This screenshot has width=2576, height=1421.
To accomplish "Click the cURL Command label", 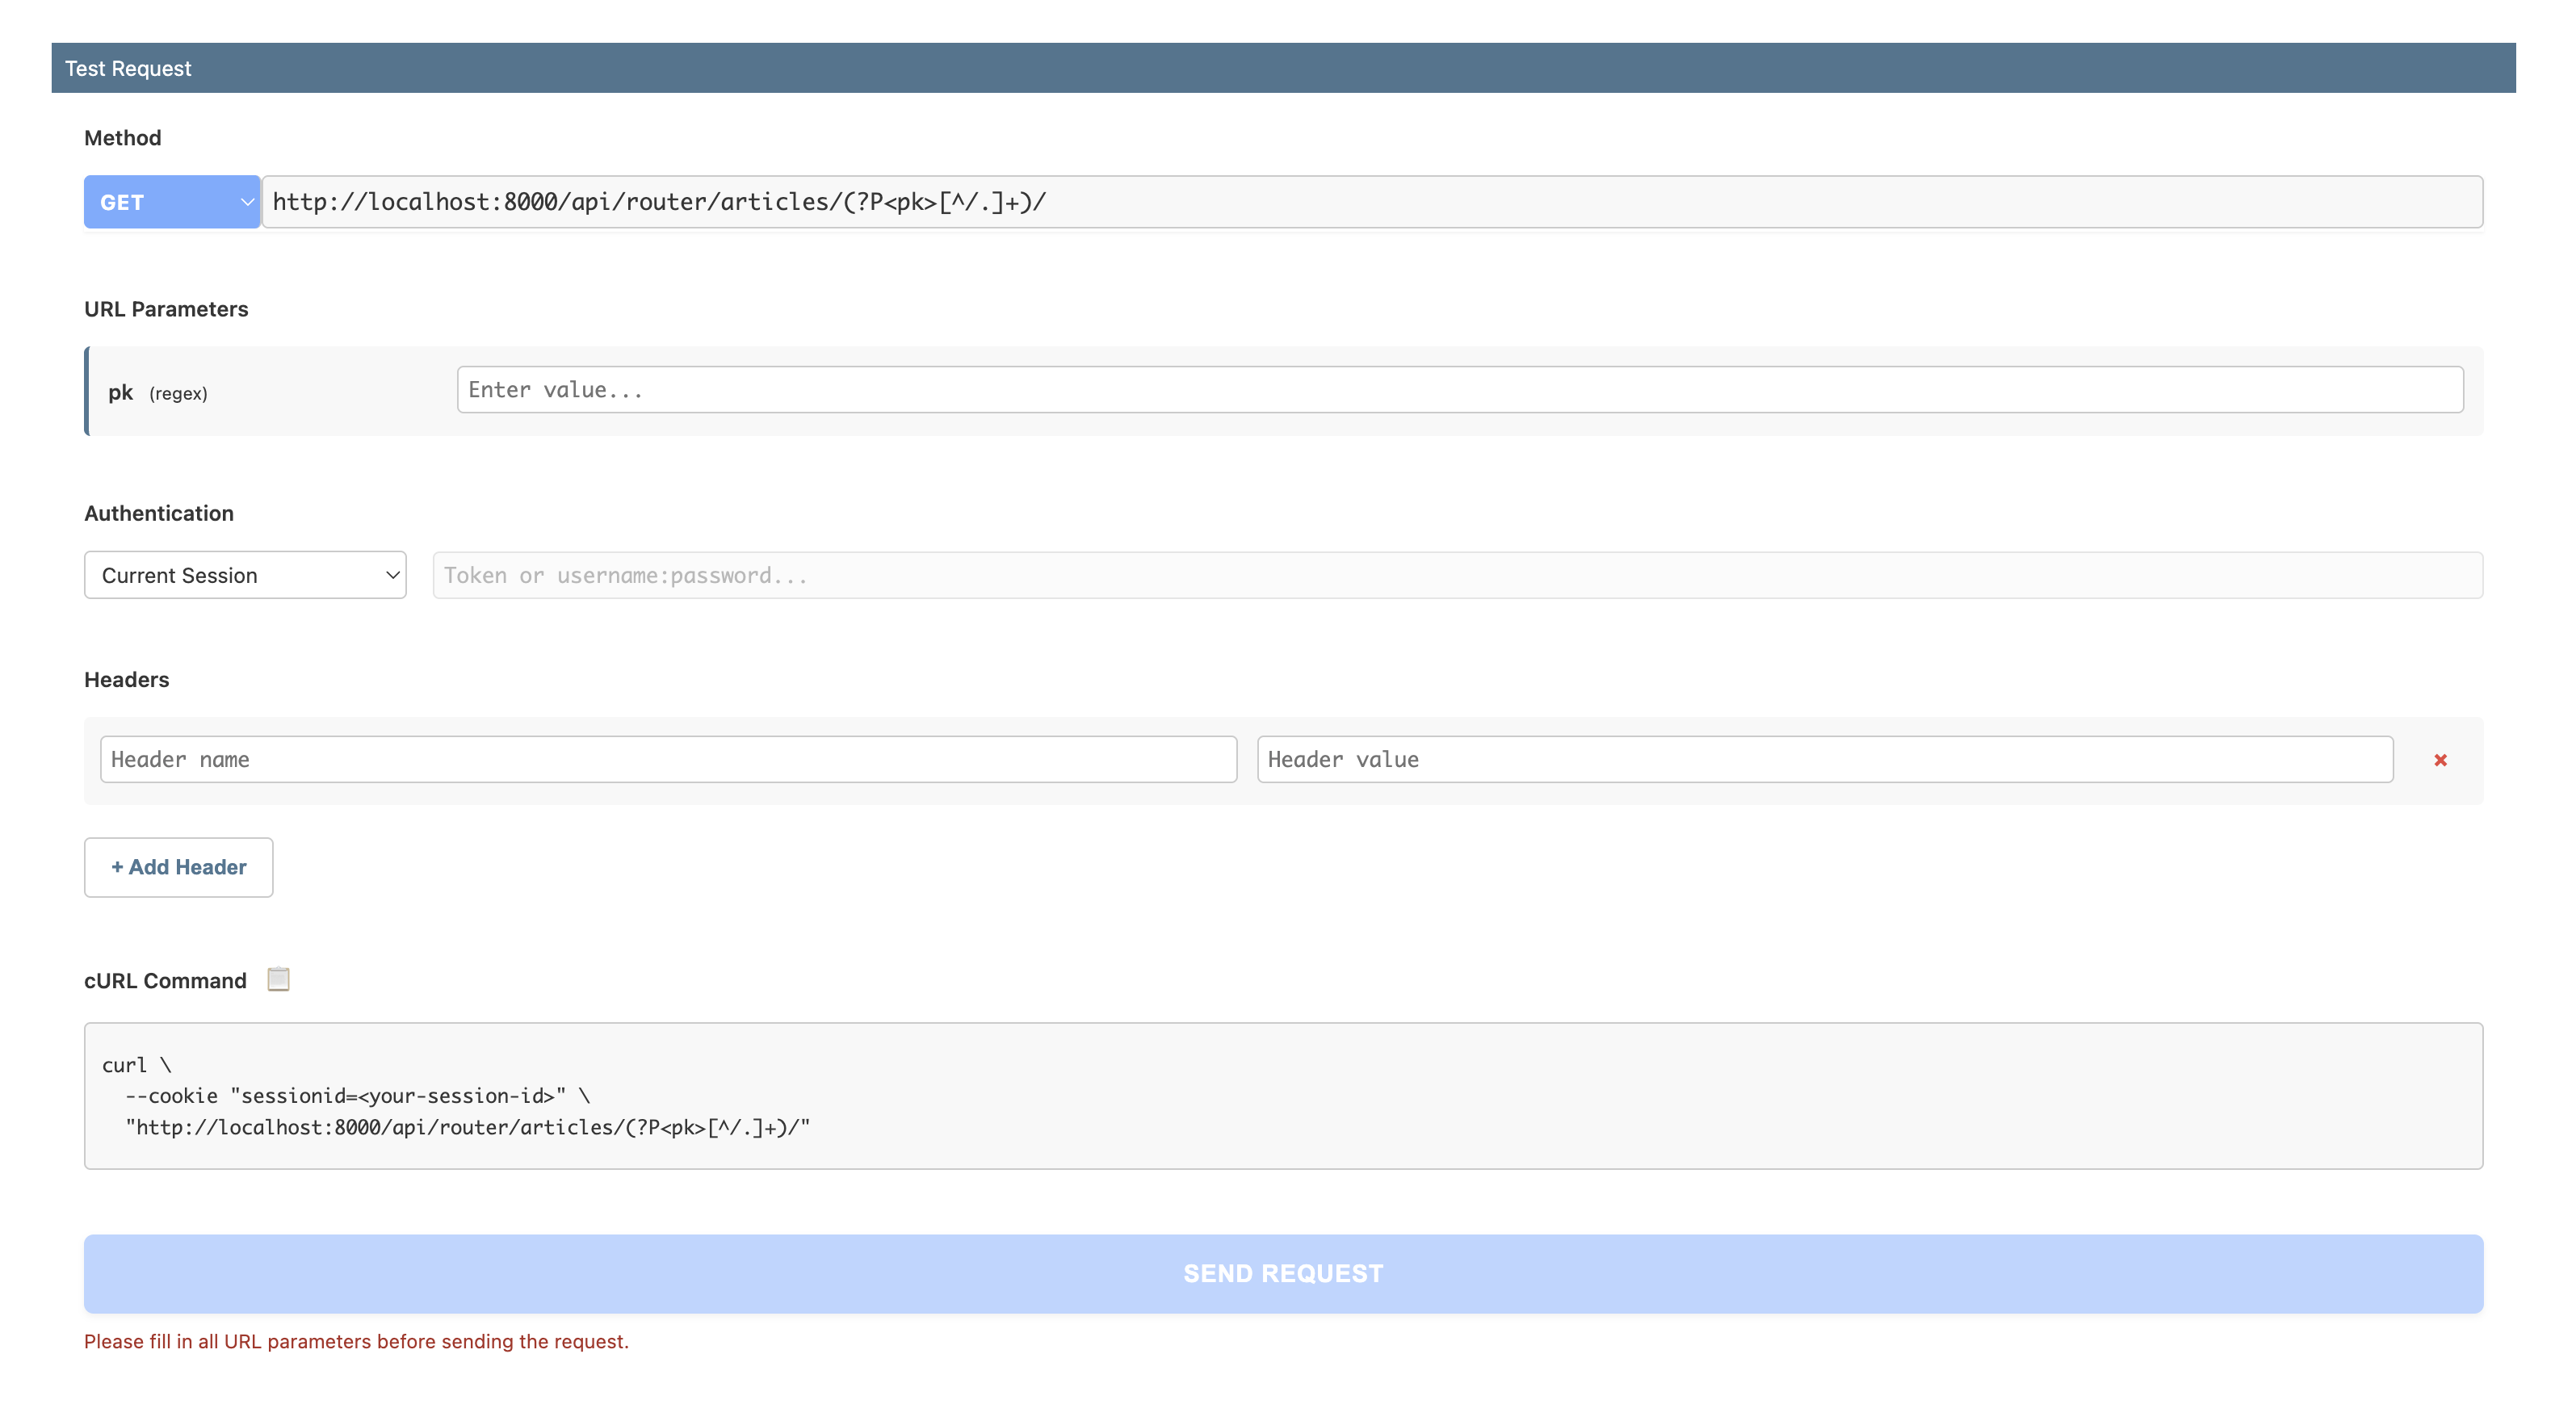I will 165,980.
